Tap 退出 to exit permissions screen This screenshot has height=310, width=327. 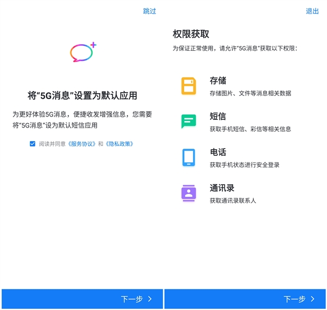(x=312, y=11)
